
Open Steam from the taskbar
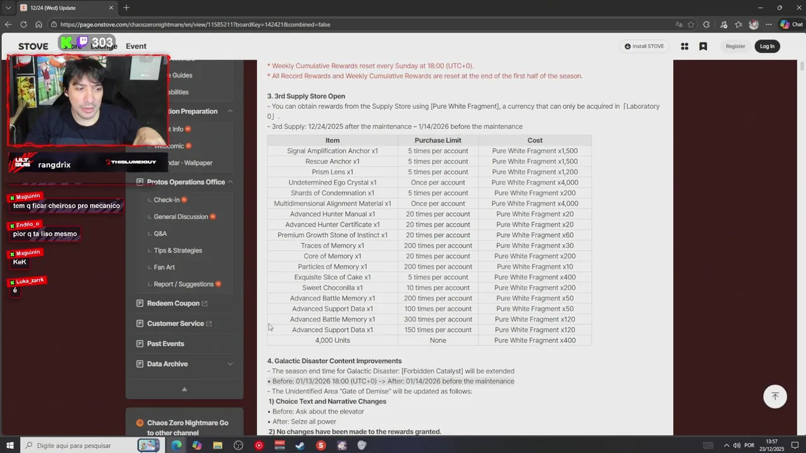pyautogui.click(x=300, y=445)
